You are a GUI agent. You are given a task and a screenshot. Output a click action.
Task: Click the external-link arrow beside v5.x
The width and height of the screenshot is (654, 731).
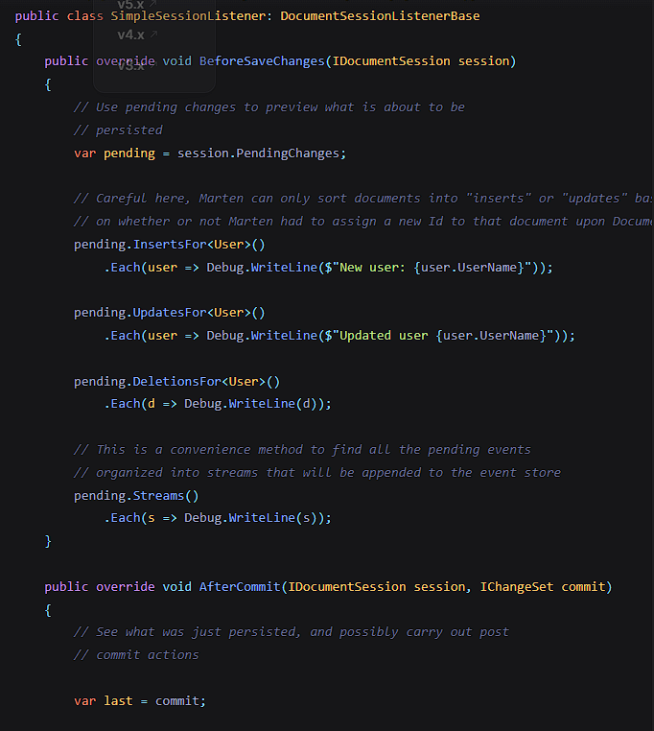(153, 5)
